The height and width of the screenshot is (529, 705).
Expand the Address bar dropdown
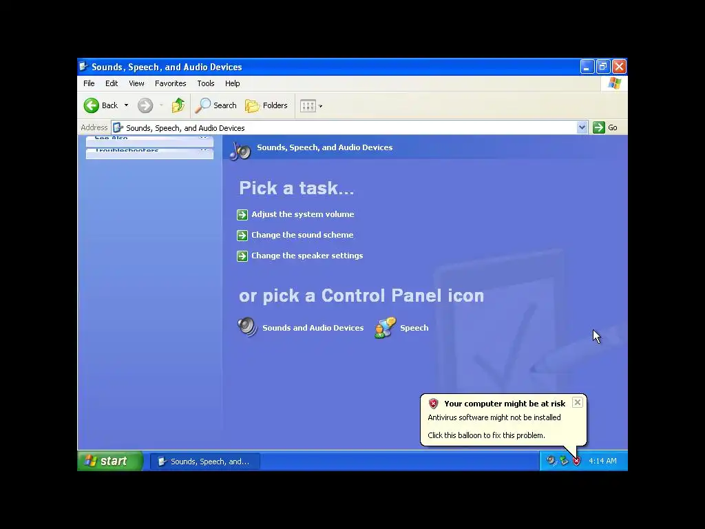pyautogui.click(x=582, y=127)
